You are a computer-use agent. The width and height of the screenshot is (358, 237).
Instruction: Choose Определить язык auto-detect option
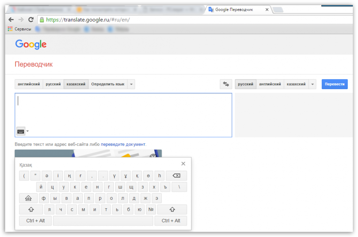pos(108,84)
